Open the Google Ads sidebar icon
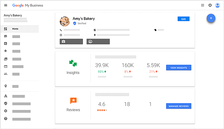Screen dimensions: 224x129 (5, 96)
